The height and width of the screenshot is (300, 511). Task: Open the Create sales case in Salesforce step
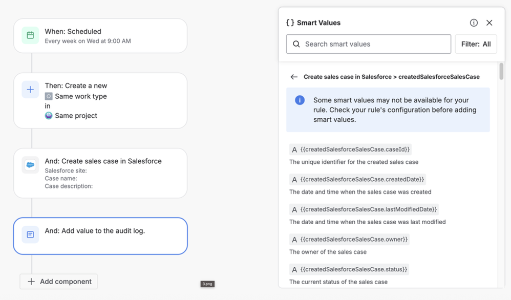pyautogui.click(x=100, y=173)
